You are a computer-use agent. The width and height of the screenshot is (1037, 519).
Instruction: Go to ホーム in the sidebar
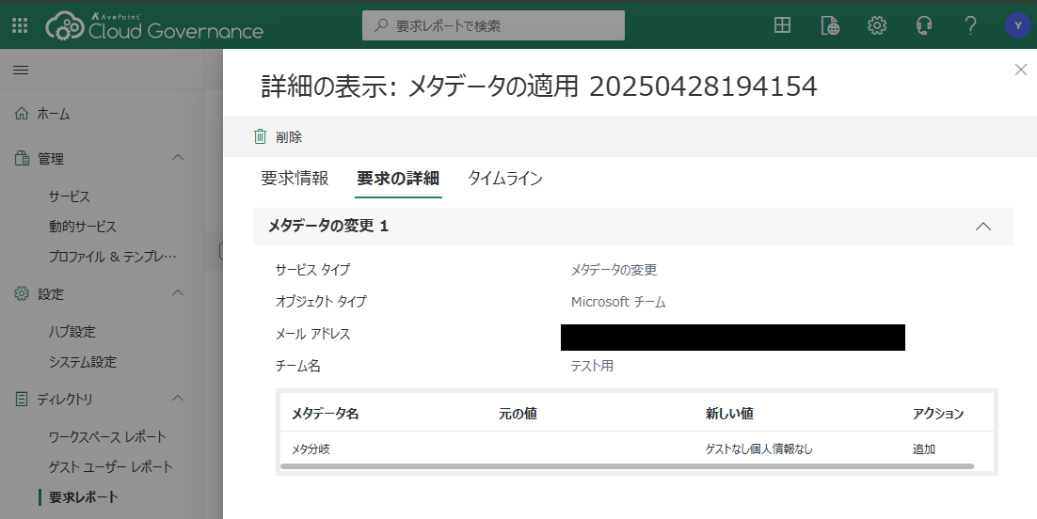click(54, 115)
